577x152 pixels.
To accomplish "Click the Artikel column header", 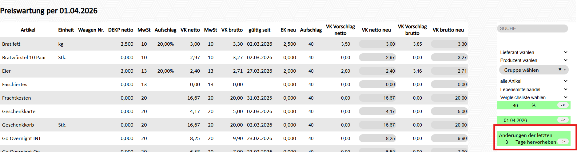I will click(x=28, y=30).
